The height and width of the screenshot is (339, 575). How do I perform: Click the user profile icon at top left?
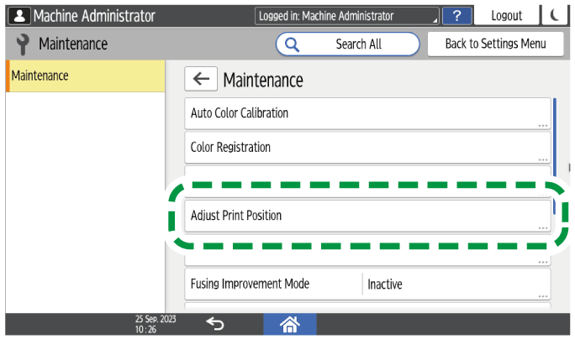[x=18, y=15]
